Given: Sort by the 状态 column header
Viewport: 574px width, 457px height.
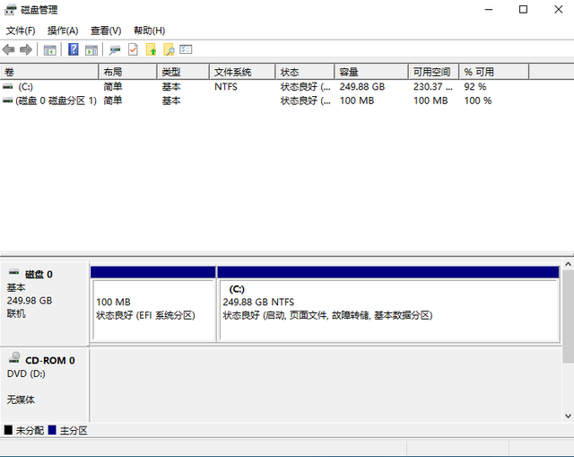Looking at the screenshot, I should (x=305, y=72).
